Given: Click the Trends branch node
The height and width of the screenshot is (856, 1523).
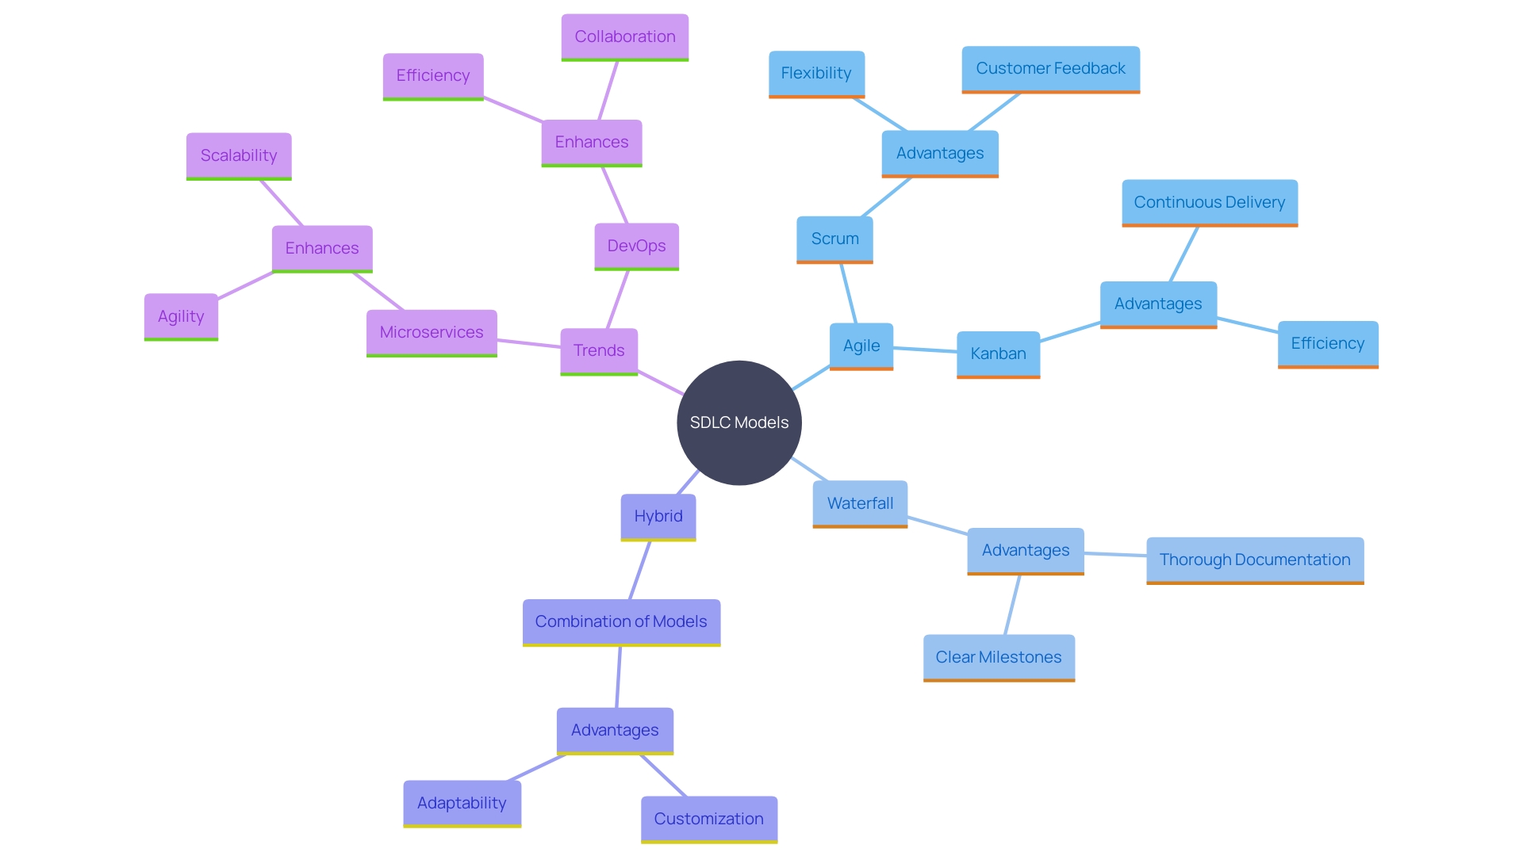Looking at the screenshot, I should 598,350.
